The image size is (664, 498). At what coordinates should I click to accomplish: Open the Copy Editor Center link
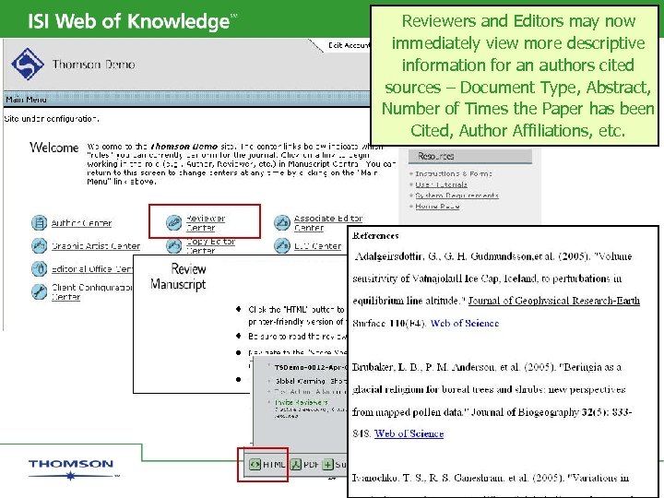210,245
